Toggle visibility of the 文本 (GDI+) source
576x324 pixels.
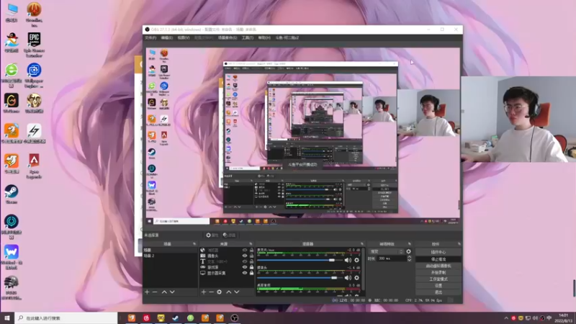[245, 261]
